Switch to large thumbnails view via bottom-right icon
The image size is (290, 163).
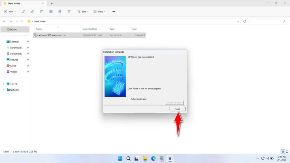tap(287, 151)
